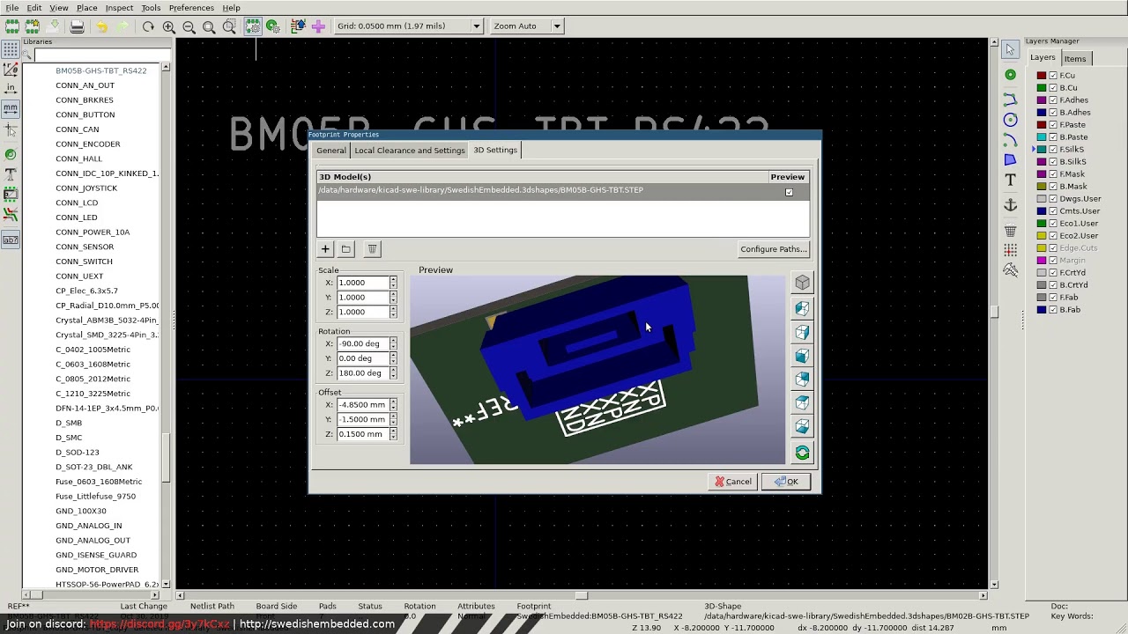Click the F.Cu layer color swatch
Image resolution: width=1128 pixels, height=634 pixels.
(1042, 76)
